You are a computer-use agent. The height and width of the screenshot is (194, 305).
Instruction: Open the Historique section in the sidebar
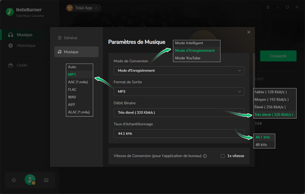point(26,45)
